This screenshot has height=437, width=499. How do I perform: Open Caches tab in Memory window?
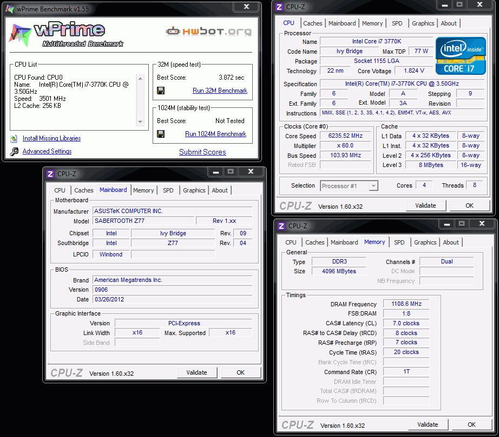(315, 242)
